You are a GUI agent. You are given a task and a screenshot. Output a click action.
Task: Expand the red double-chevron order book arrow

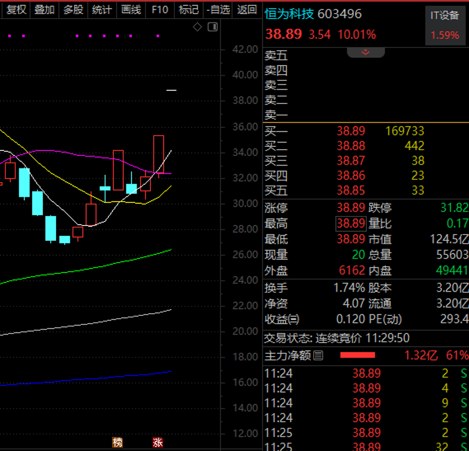point(366,52)
